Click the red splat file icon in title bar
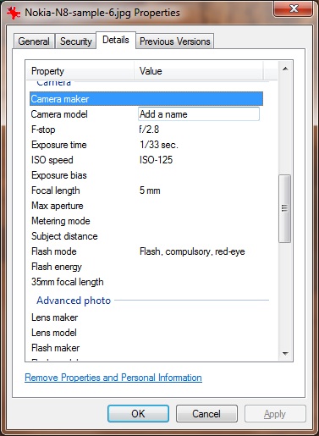The height and width of the screenshot is (436, 319). click(14, 13)
